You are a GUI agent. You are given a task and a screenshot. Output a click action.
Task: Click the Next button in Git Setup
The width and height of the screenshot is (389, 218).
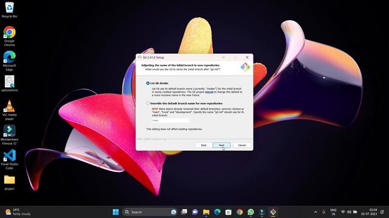pos(221,145)
